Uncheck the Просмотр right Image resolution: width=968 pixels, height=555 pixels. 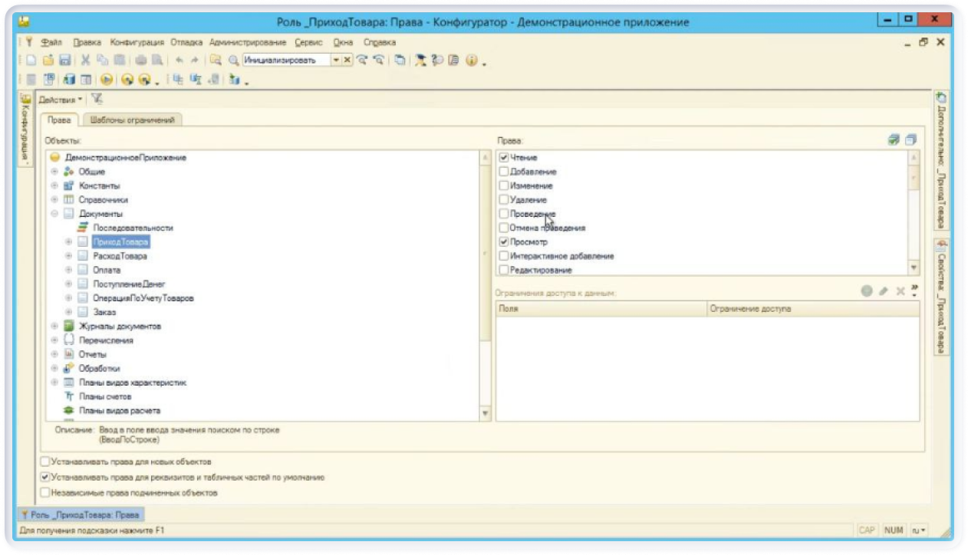[504, 241]
